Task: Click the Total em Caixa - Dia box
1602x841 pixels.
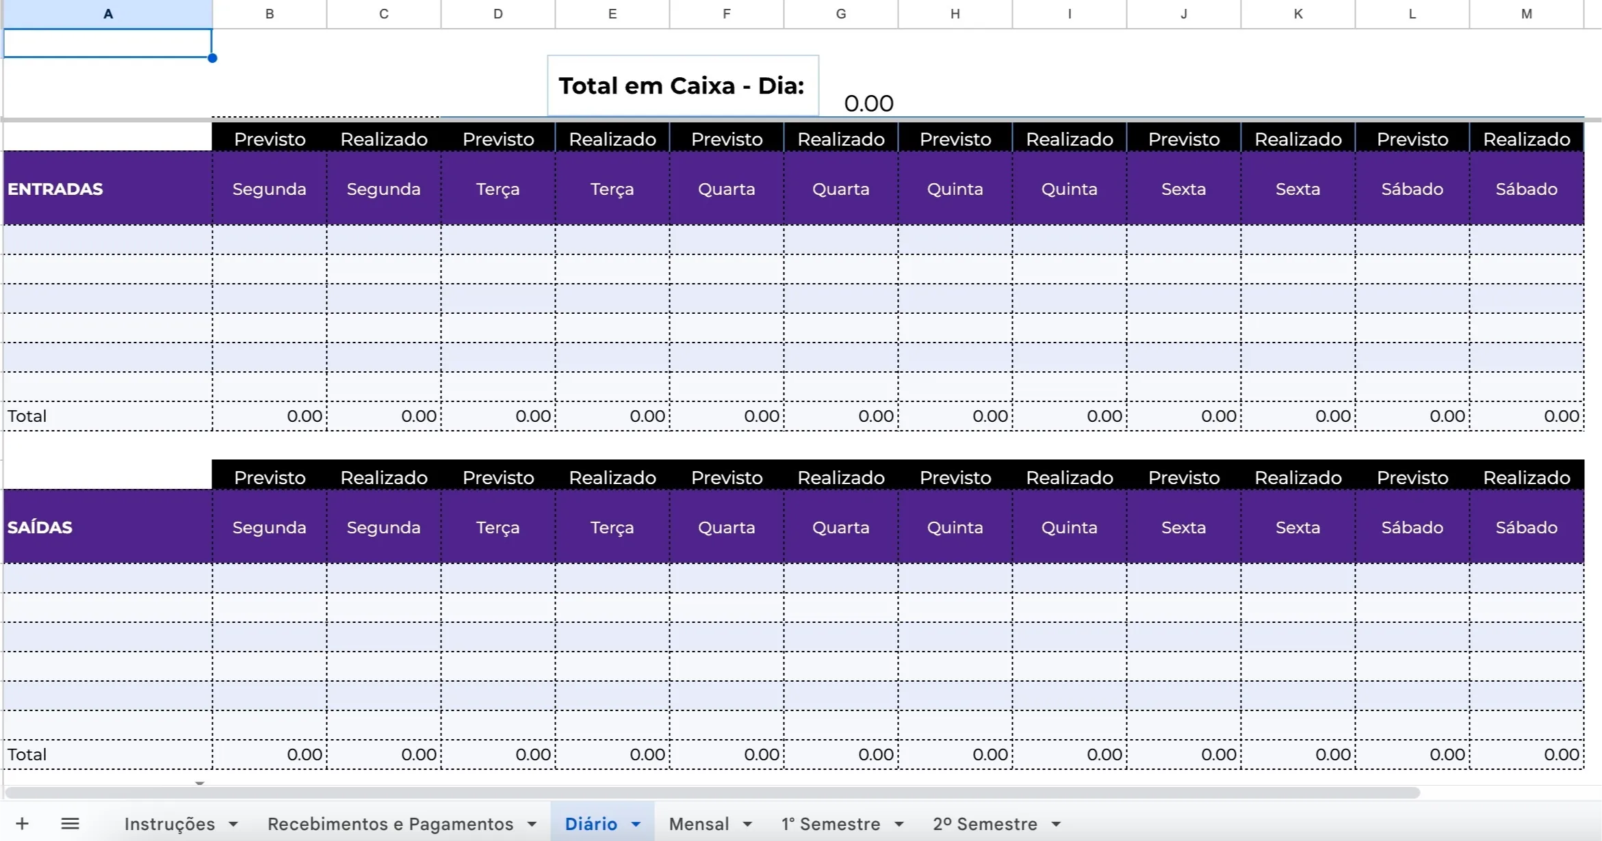Action: tap(682, 85)
